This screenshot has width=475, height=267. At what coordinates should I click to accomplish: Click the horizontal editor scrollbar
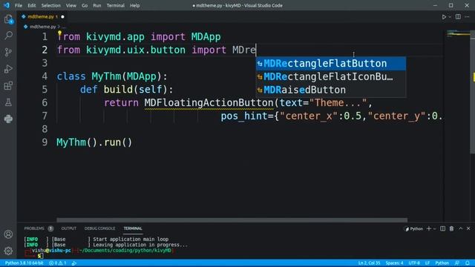pyautogui.click(x=232, y=220)
